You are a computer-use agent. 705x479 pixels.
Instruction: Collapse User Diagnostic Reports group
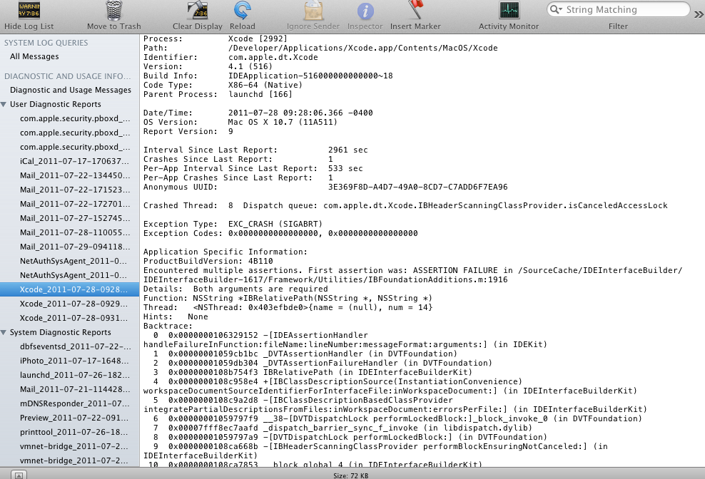4,104
